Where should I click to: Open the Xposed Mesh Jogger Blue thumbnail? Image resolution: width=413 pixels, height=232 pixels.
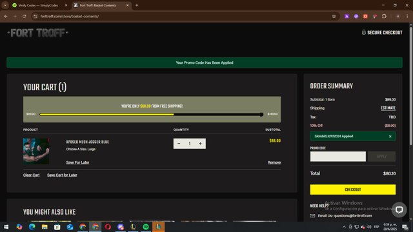(36, 151)
